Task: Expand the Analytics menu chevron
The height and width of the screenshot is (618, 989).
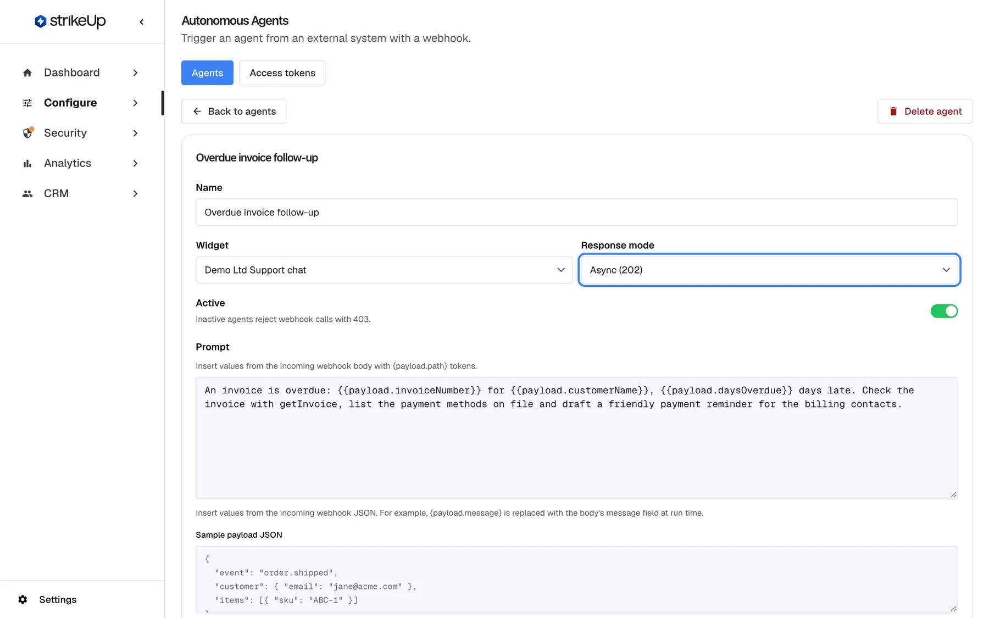Action: point(135,163)
